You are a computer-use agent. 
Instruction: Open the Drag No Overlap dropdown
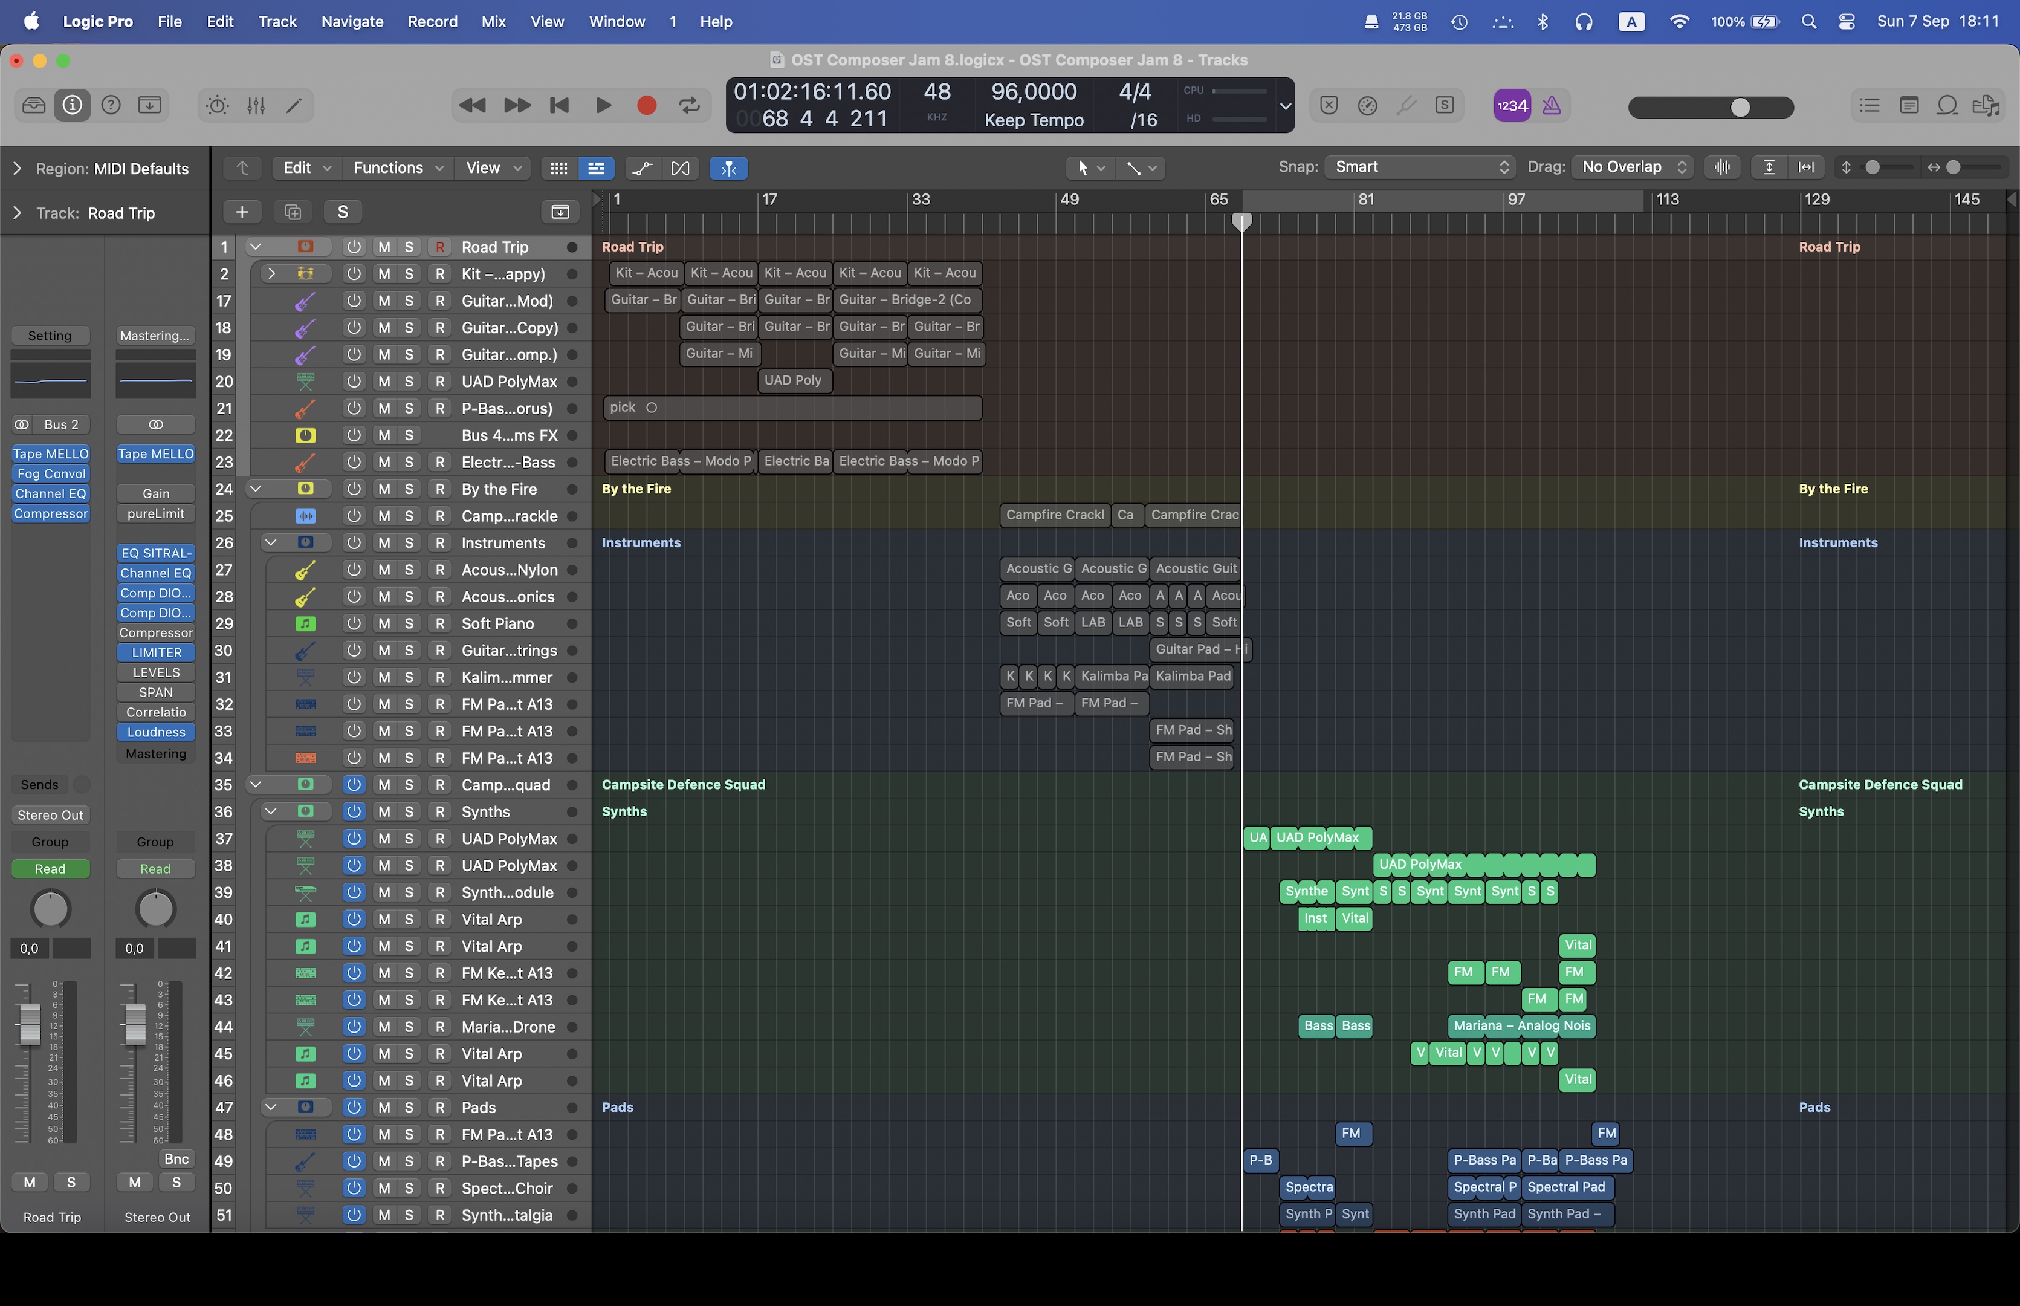[x=1633, y=167]
